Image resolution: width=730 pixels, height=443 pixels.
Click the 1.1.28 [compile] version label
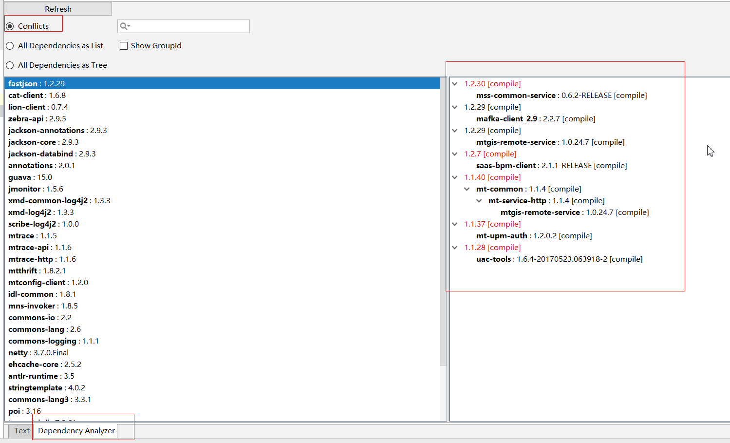pyautogui.click(x=492, y=248)
